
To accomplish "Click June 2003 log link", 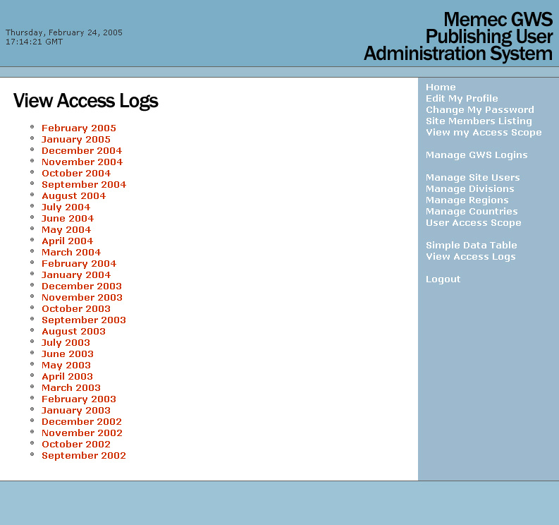I will click(x=68, y=354).
